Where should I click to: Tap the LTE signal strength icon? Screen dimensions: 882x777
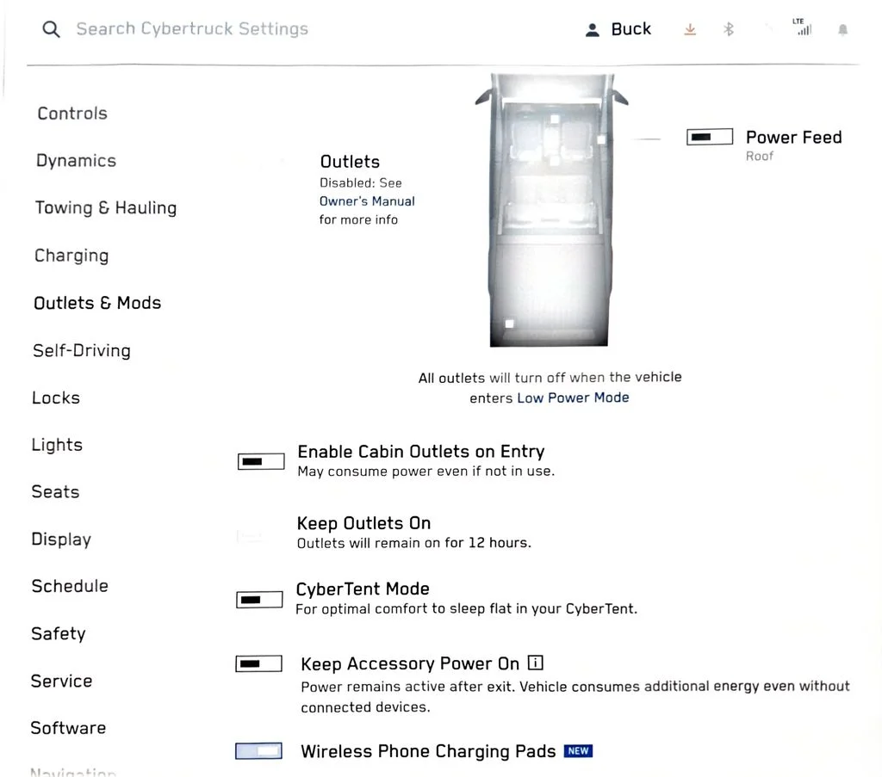coord(803,27)
